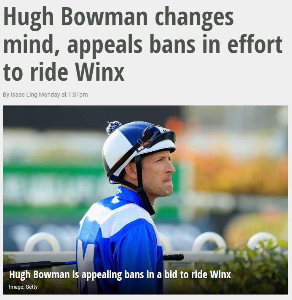Click the word 'Winx' in the headline
The image size is (292, 300).
click(x=100, y=73)
